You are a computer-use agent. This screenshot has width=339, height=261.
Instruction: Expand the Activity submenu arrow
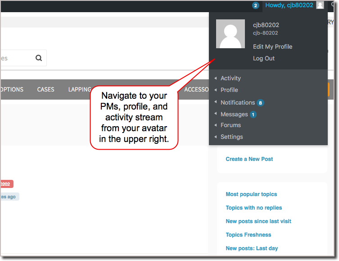pyautogui.click(x=216, y=78)
